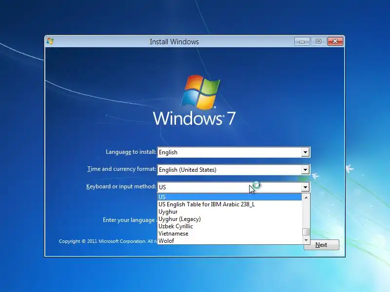Click the Next button
Screen dimensions: 390x292
pos(321,245)
